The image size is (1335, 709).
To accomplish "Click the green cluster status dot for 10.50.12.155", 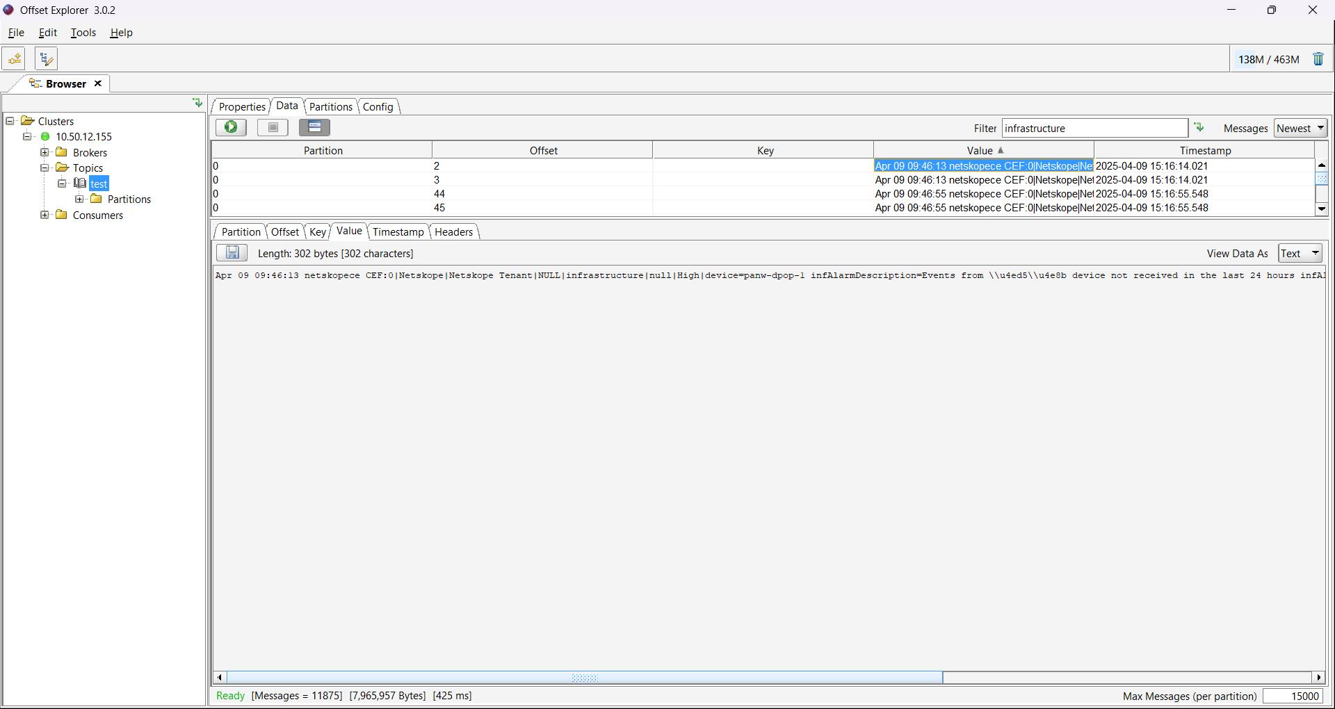I will (x=45, y=137).
